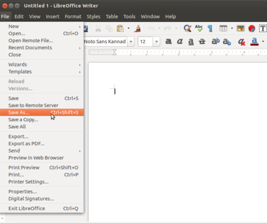Toggle Italic formatting icon
This screenshot has width=267, height=223.
coord(180,42)
